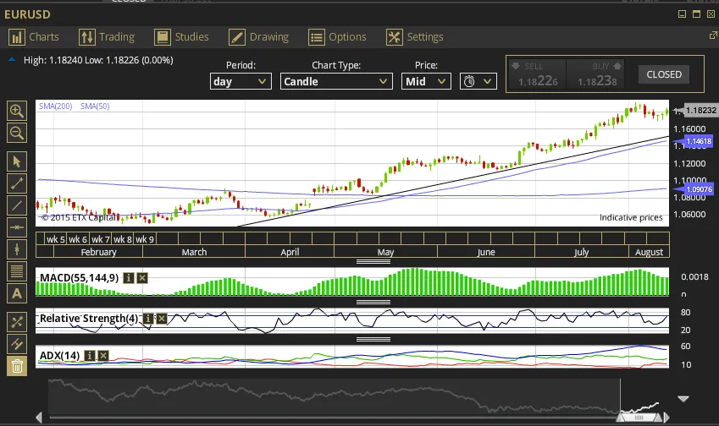Pick the trend line with endpoints tool
719x426 pixels.
point(17,183)
